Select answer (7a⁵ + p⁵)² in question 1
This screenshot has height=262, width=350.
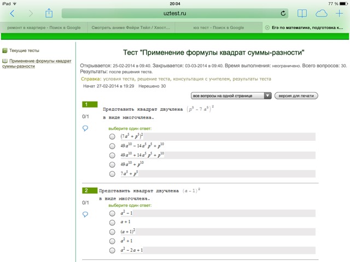(112, 136)
